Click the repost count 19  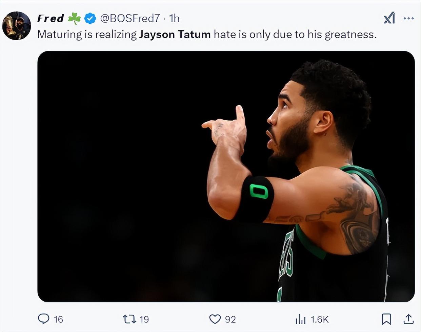(144, 319)
